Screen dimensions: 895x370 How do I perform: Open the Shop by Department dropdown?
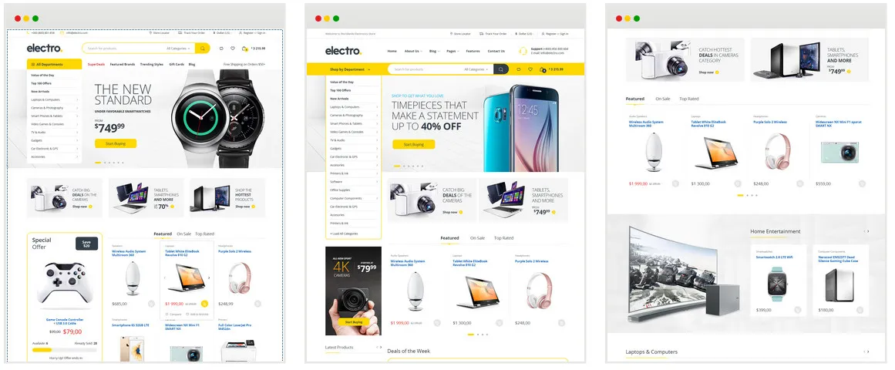coord(350,69)
